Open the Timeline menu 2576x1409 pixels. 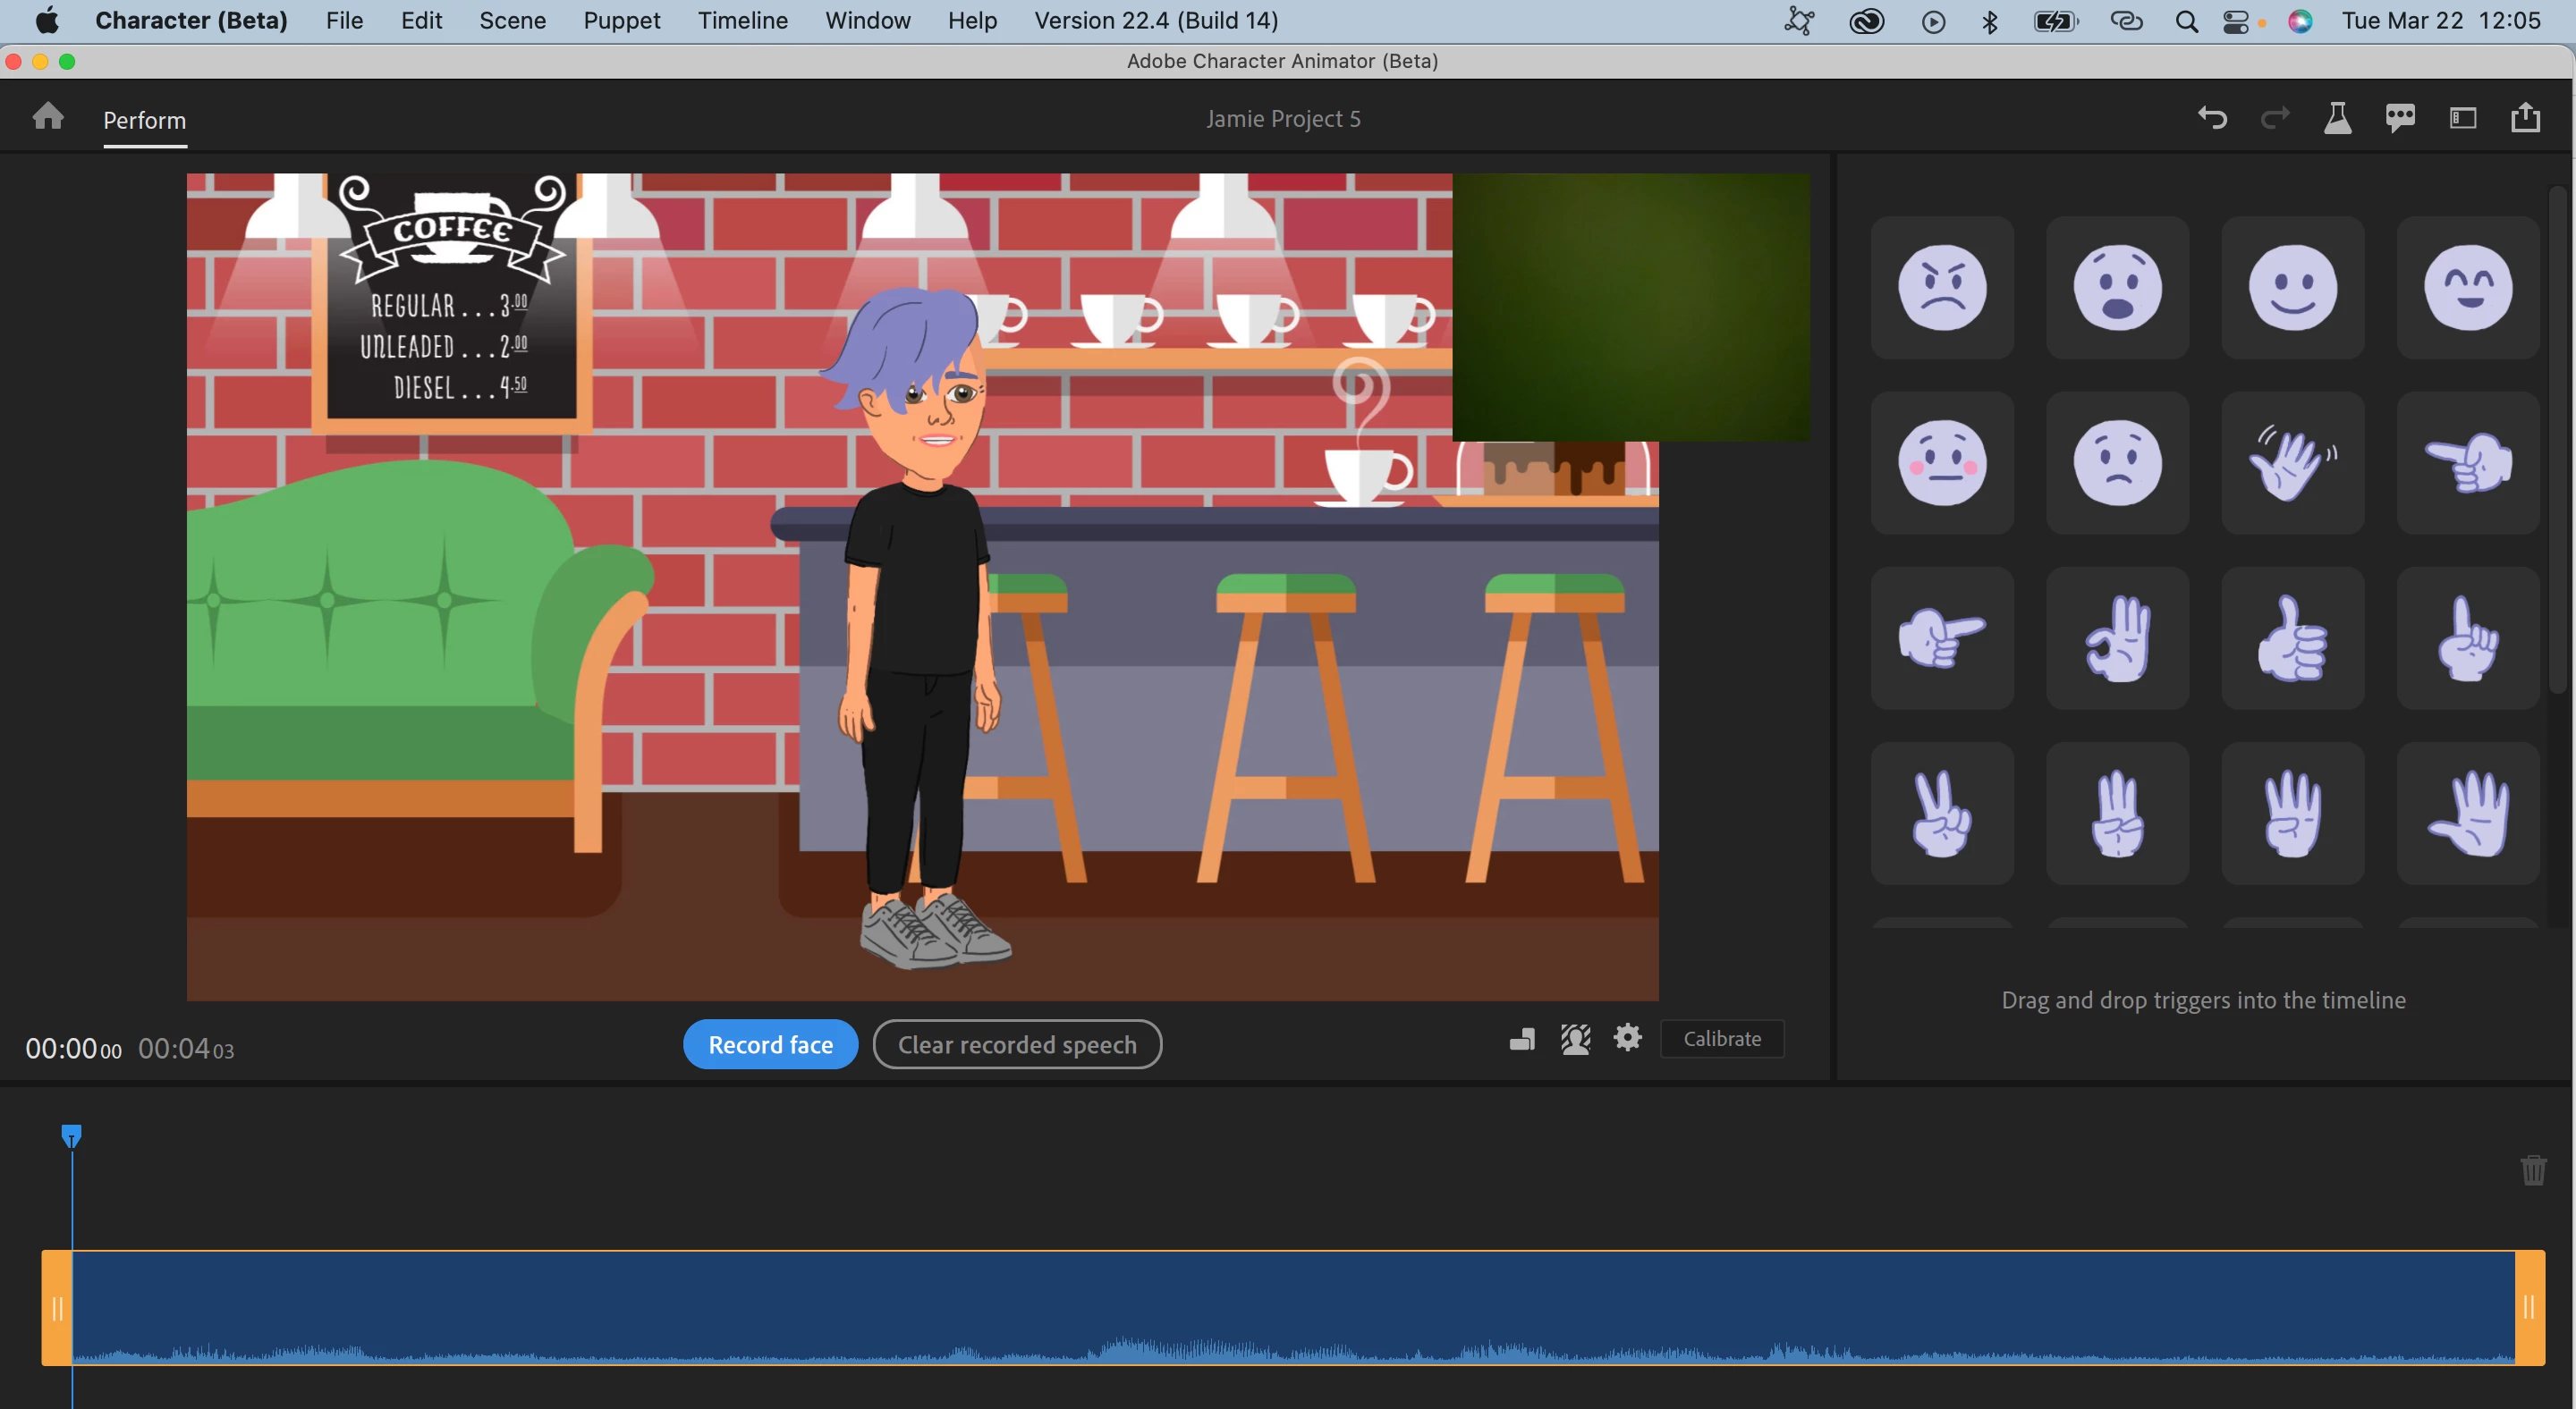pyautogui.click(x=742, y=21)
